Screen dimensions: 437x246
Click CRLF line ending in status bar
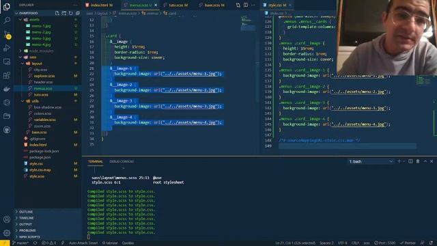pyautogui.click(x=355, y=243)
